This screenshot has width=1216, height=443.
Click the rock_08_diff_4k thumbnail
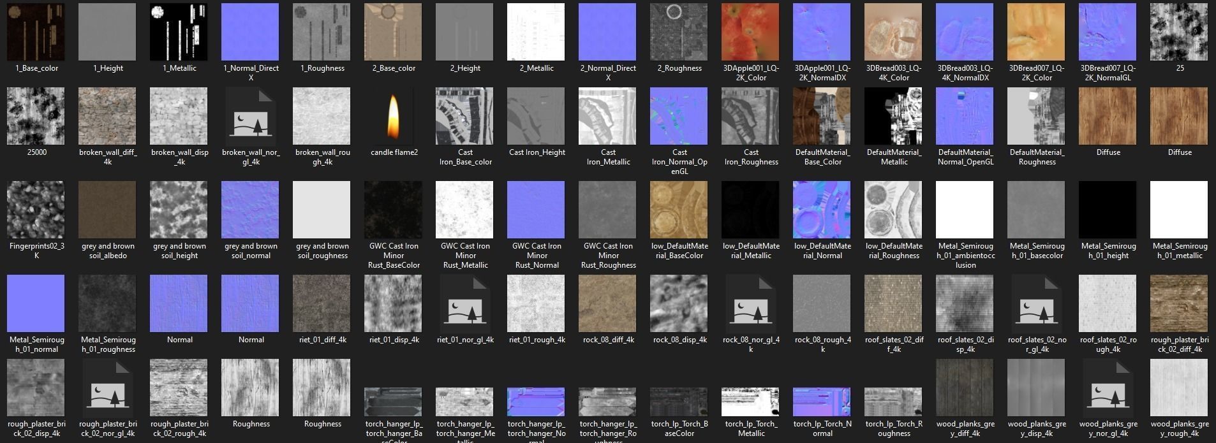point(607,303)
